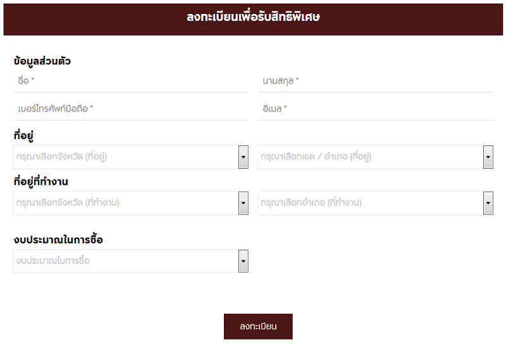This screenshot has height=344, width=506.
Task: Click arrow icon of home province select
Action: pyautogui.click(x=244, y=157)
